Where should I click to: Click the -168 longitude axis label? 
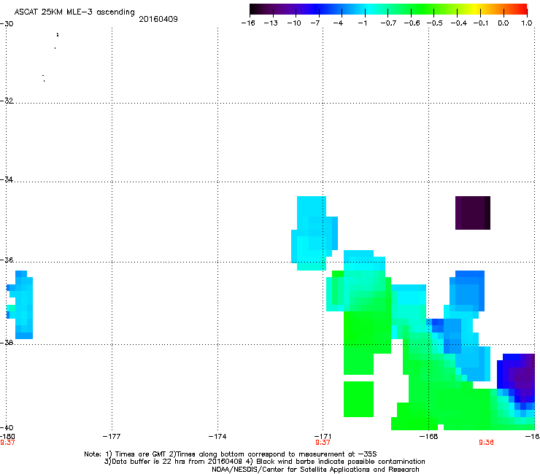pyautogui.click(x=428, y=437)
